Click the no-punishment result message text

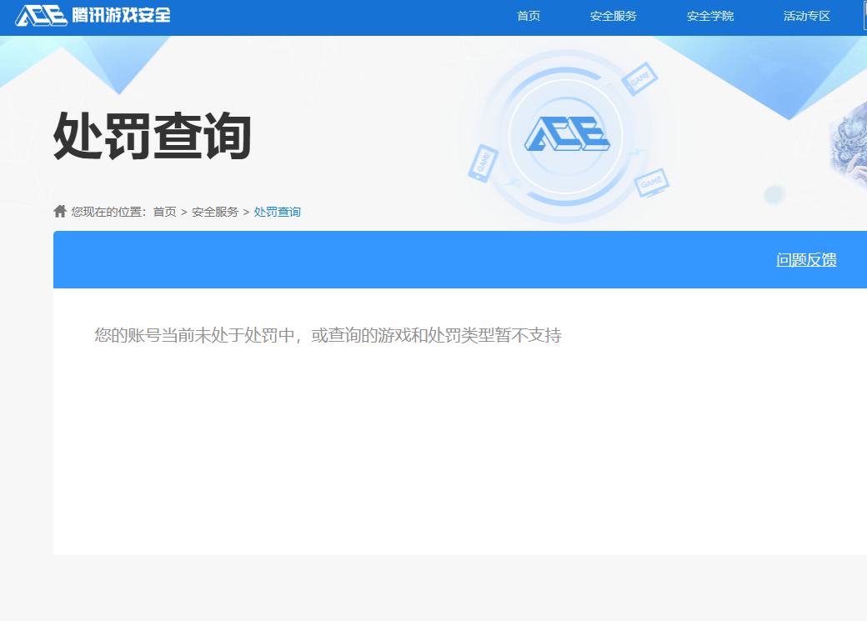point(328,336)
